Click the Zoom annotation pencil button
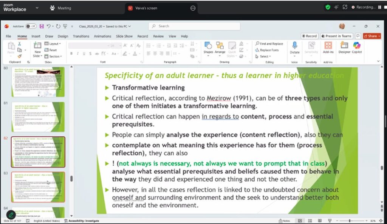 (11, 215)
